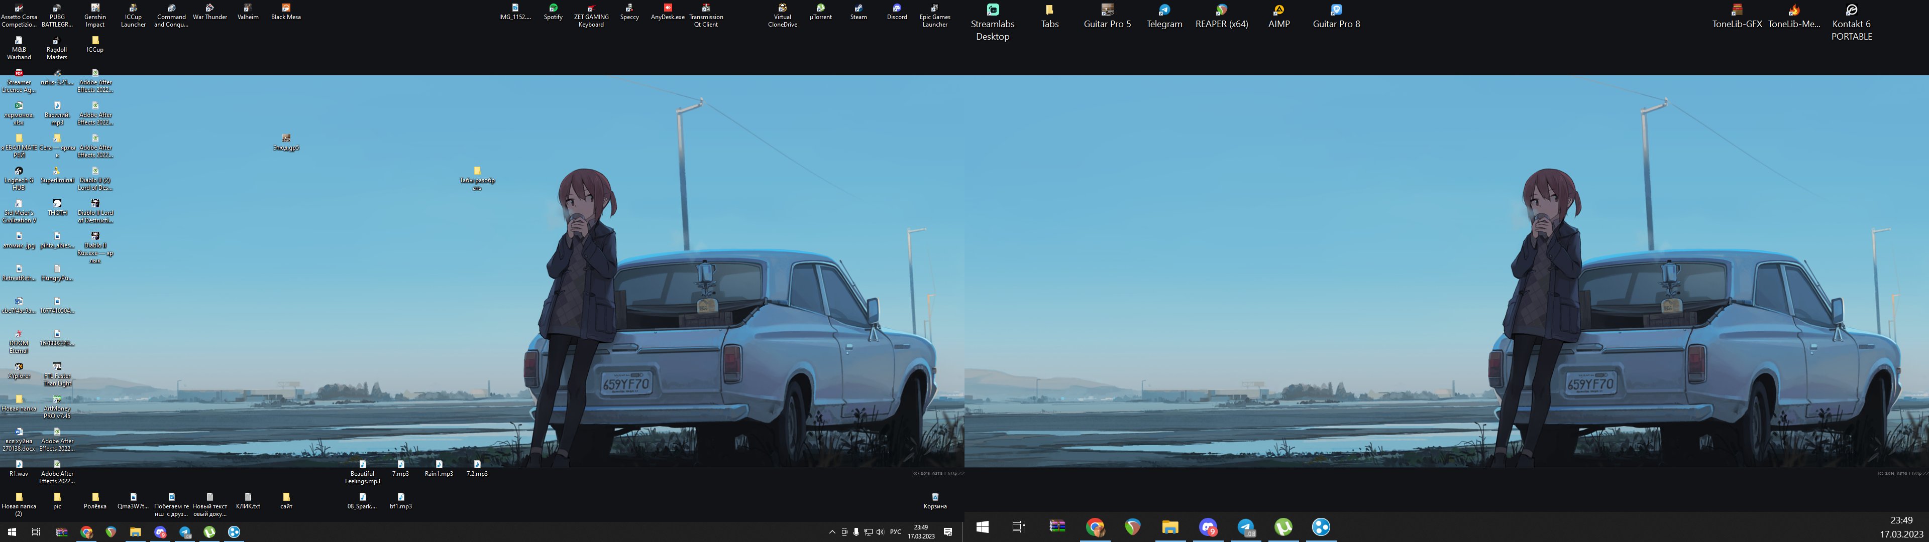Viewport: 1929px width, 542px height.
Task: Select the Superliminal shortcut
Action: tap(57, 176)
